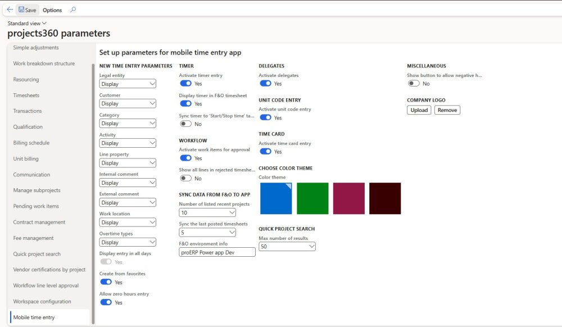Click the Save disk icon
Viewport: 562px width, 327px height.
click(x=21, y=10)
